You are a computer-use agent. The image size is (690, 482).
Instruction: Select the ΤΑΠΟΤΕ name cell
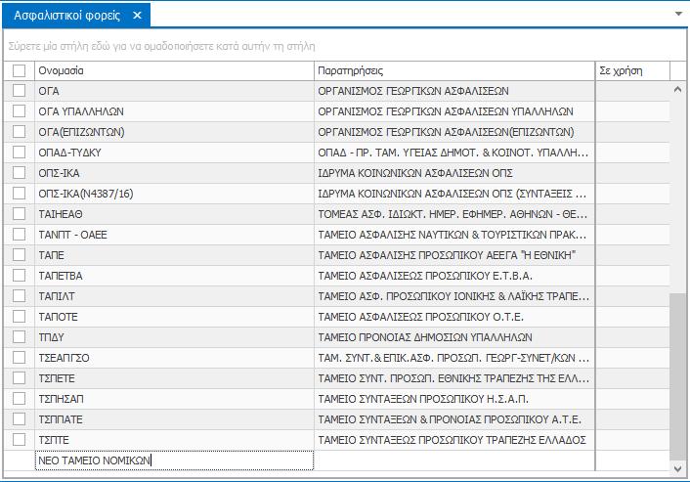(174, 317)
